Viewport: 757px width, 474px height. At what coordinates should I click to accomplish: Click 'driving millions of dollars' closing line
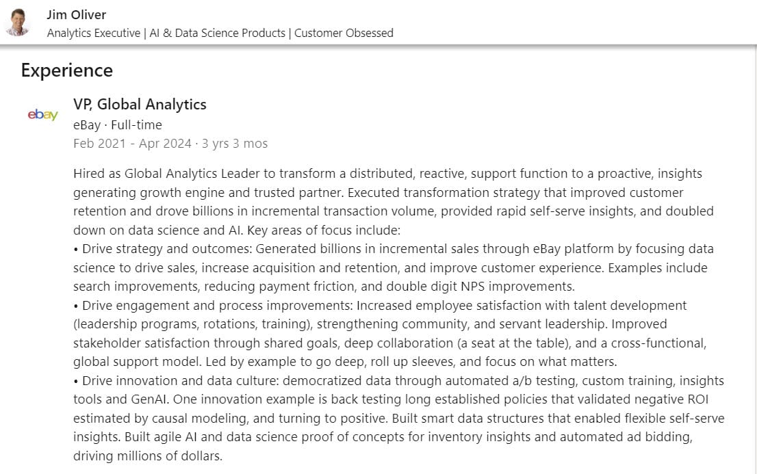[x=148, y=456]
